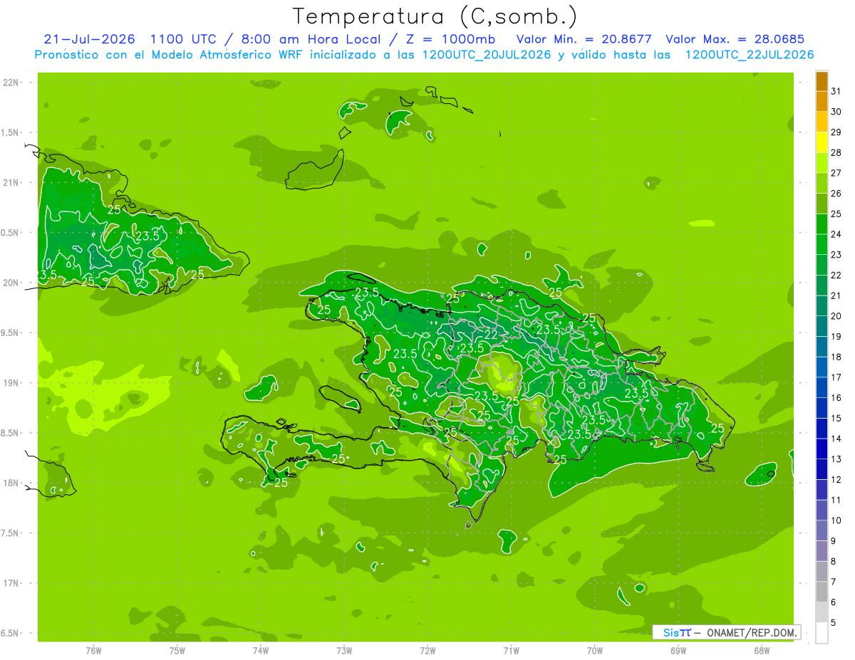Click the legend value '5'
The image size is (855, 660).
click(834, 623)
